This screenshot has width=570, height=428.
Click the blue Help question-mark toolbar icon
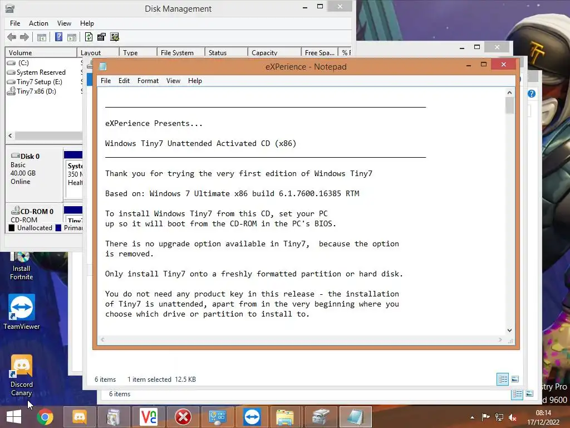coord(58,37)
